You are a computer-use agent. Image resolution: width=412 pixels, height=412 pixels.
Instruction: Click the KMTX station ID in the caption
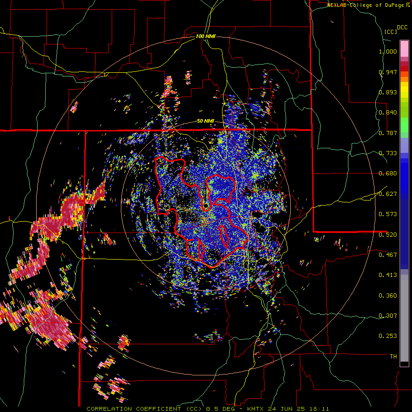(x=256, y=409)
